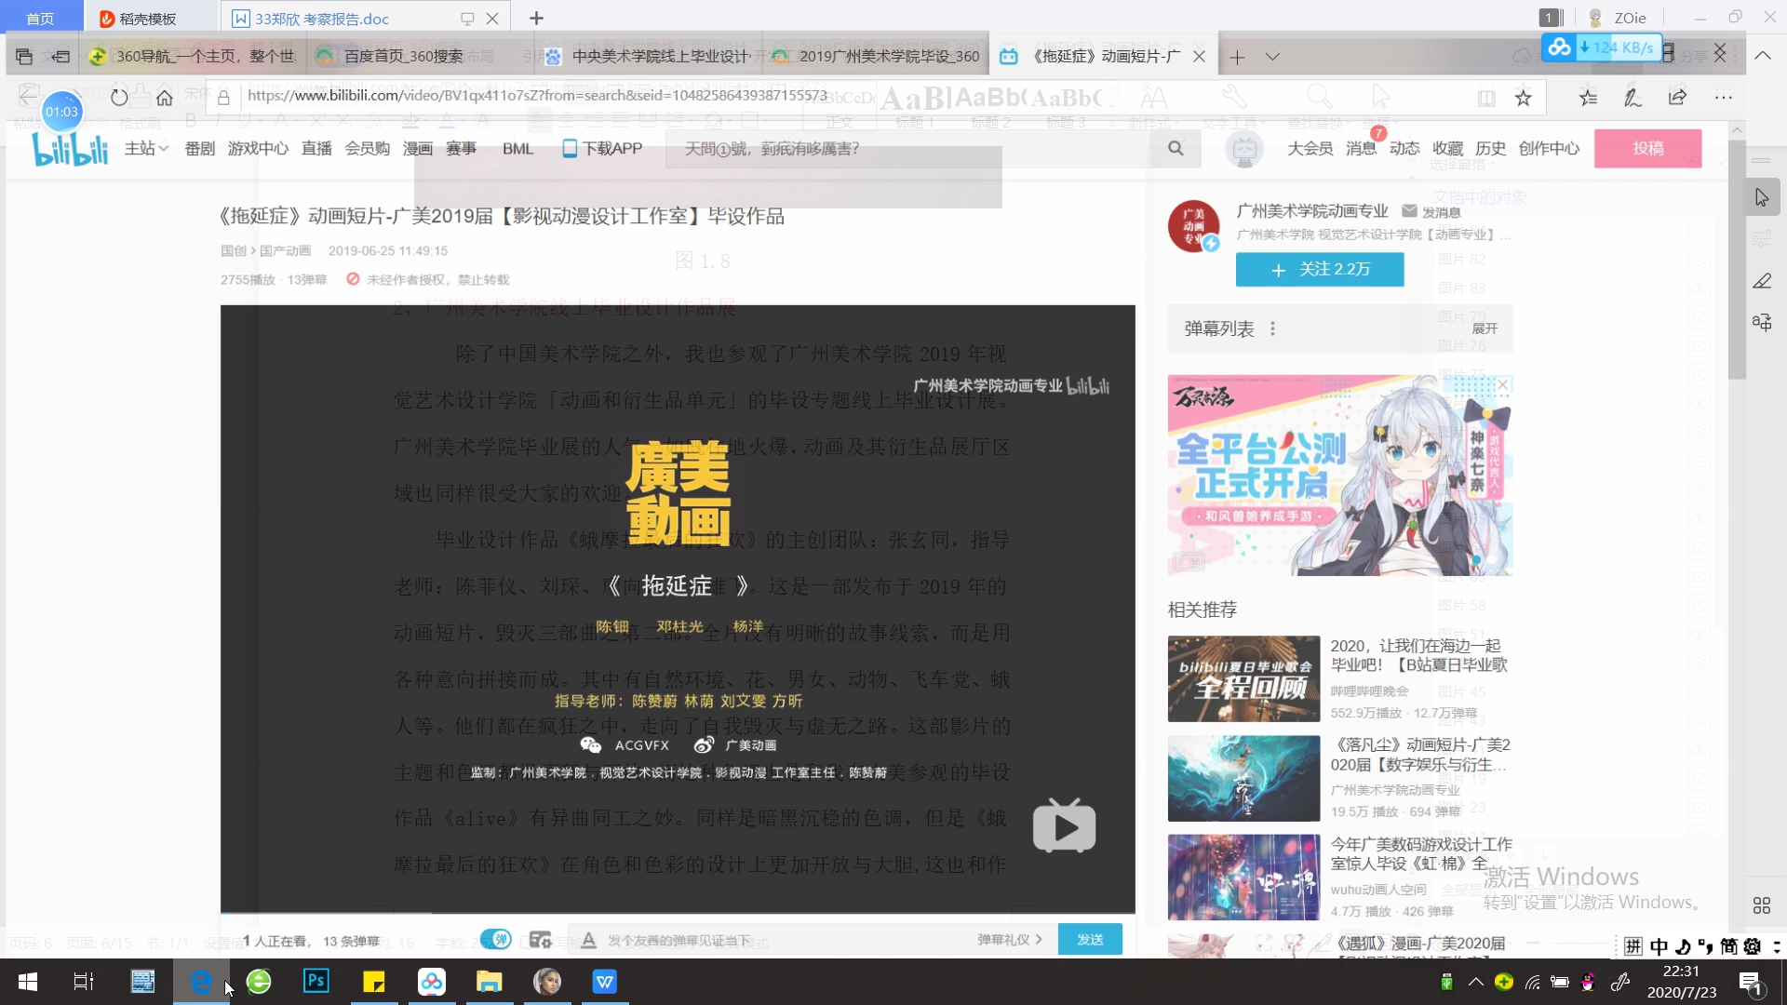1787x1005 pixels.
Task: Open 全程回顾 recommended video thumbnail
Action: 1243,679
